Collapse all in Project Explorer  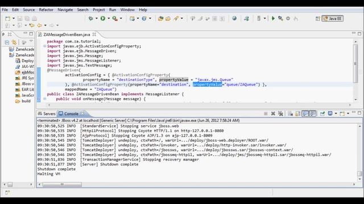click(7, 42)
